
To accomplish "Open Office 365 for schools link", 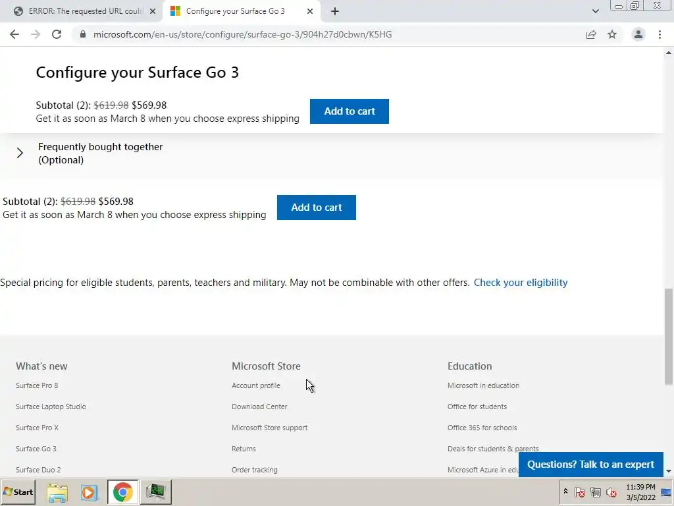I will coord(482,428).
